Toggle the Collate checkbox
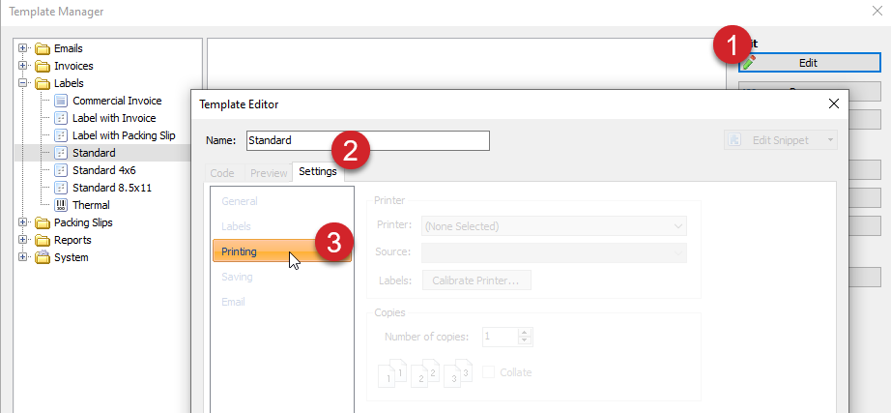The height and width of the screenshot is (413, 891). coord(490,372)
